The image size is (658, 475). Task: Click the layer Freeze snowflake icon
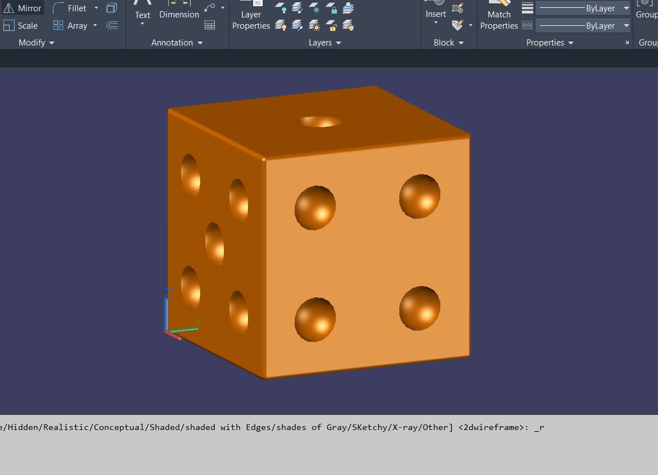315,8
